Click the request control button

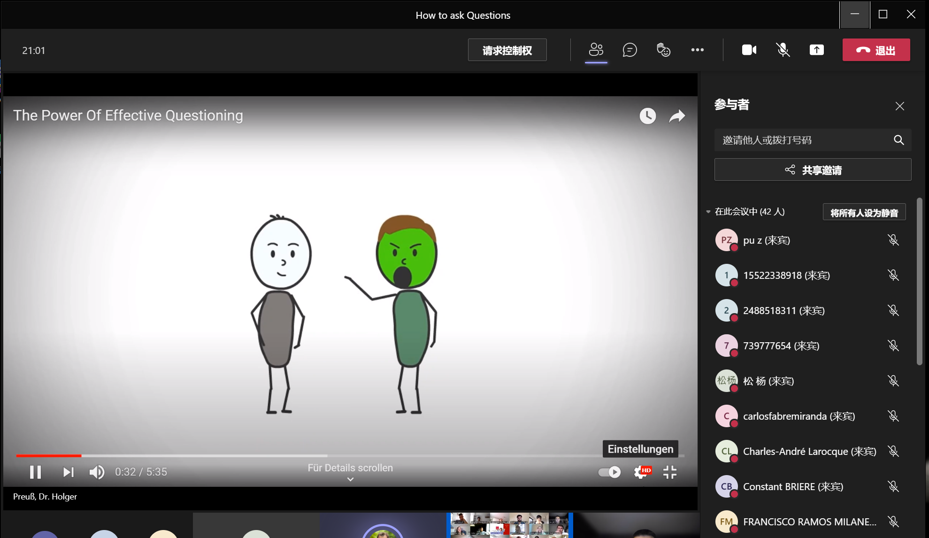507,50
